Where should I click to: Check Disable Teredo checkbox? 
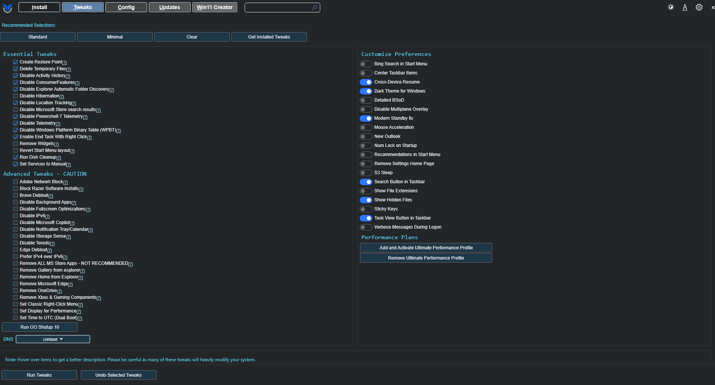pos(16,243)
